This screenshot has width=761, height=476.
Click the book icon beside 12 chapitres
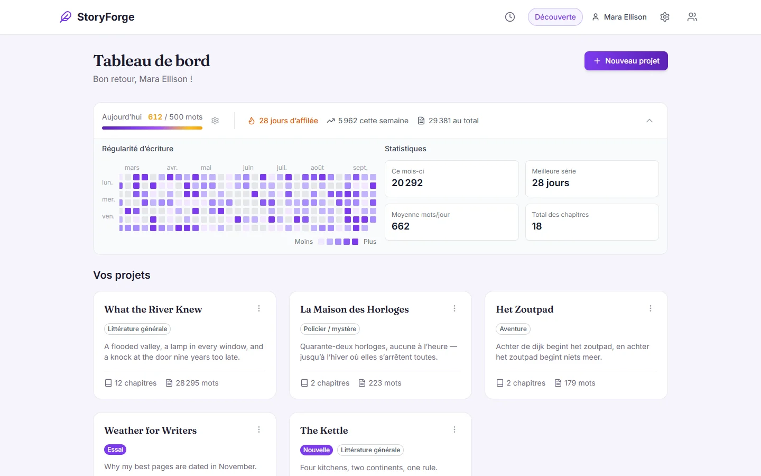tap(108, 383)
